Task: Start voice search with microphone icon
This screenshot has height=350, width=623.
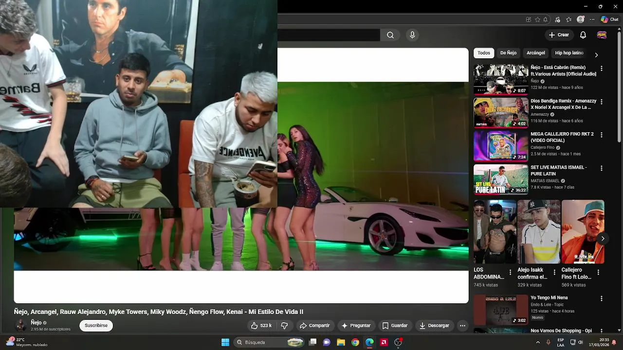Action: coord(412,35)
